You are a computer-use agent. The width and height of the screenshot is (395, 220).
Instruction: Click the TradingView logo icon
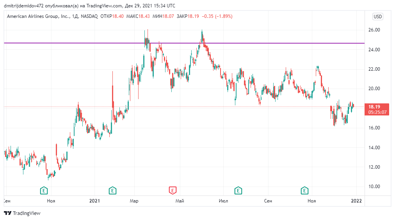(x=7, y=213)
